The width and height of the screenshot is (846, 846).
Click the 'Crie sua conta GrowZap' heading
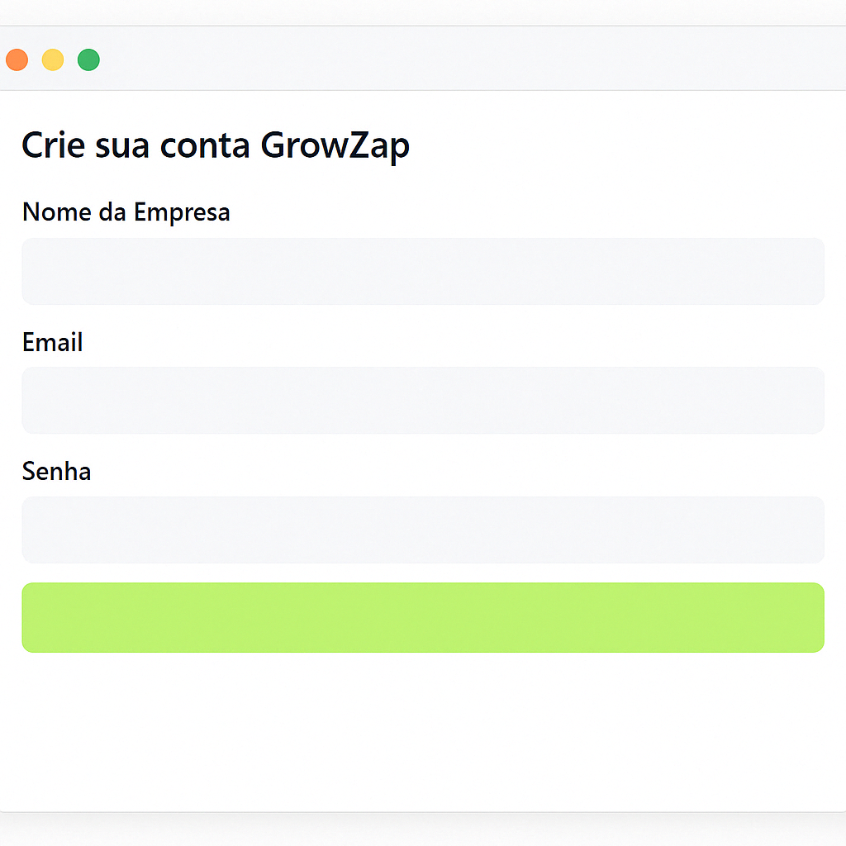click(215, 145)
